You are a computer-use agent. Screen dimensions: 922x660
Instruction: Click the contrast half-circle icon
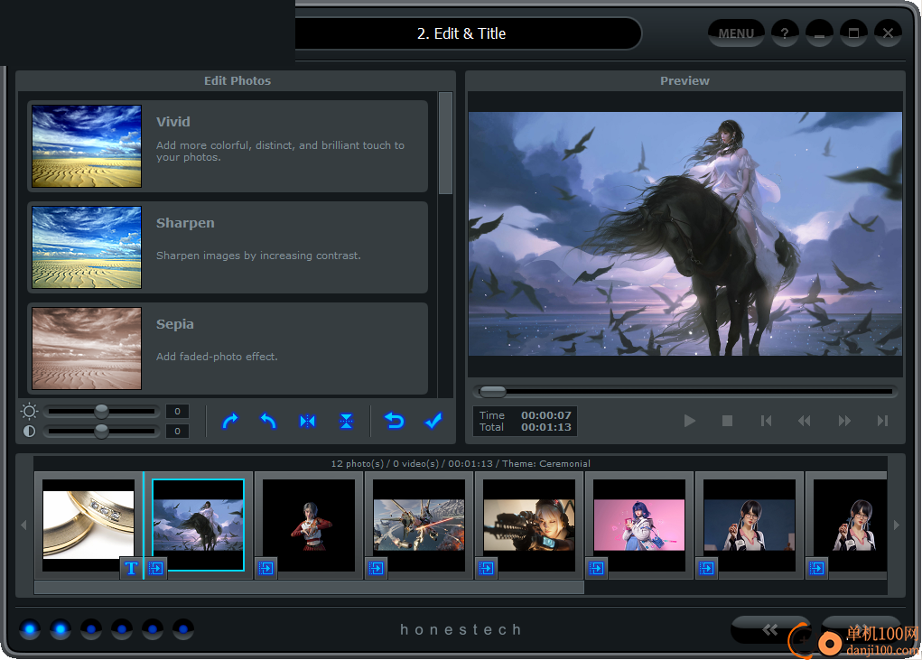29,432
